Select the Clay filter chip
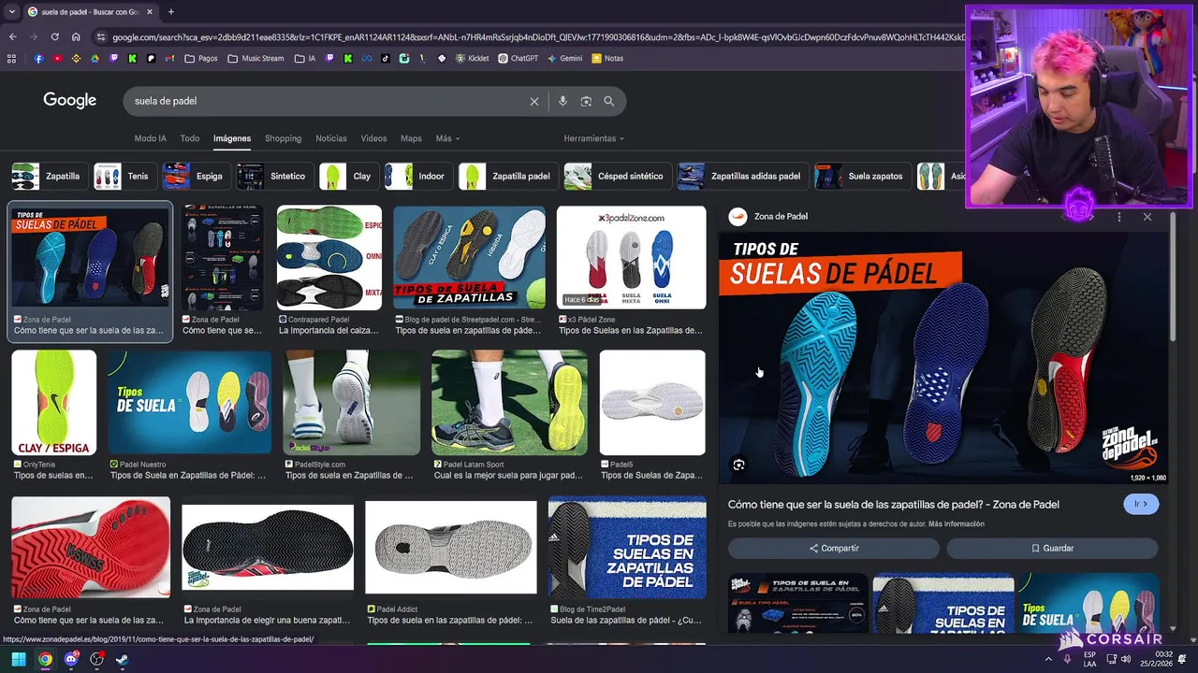Viewport: 1198px width, 673px height. click(348, 176)
